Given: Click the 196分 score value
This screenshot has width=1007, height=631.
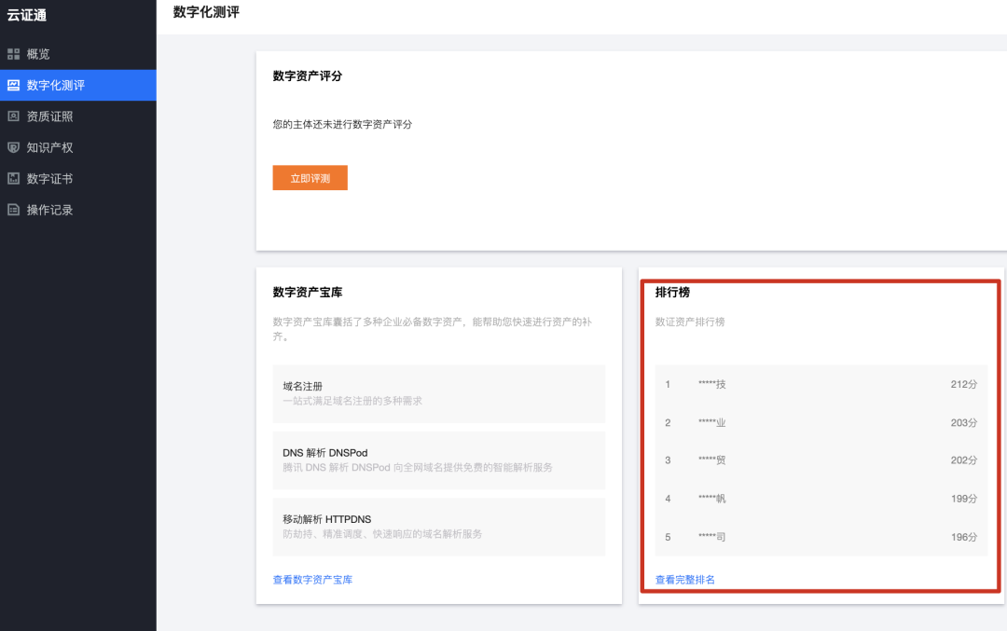Looking at the screenshot, I should click(964, 537).
